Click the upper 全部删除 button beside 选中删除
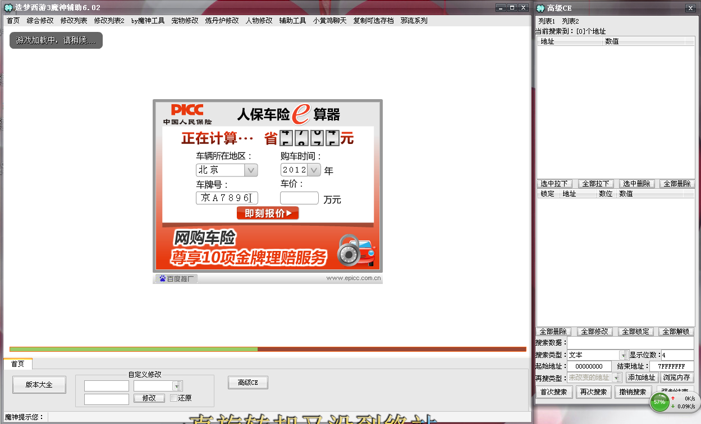Viewport: 701px width, 424px height. pos(677,184)
